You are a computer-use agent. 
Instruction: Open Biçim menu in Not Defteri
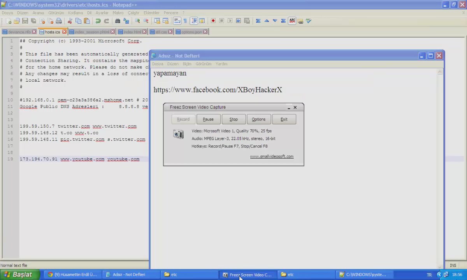[x=187, y=64]
